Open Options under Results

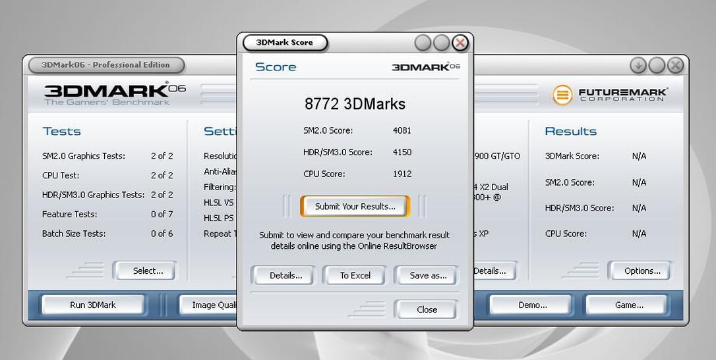click(x=642, y=270)
